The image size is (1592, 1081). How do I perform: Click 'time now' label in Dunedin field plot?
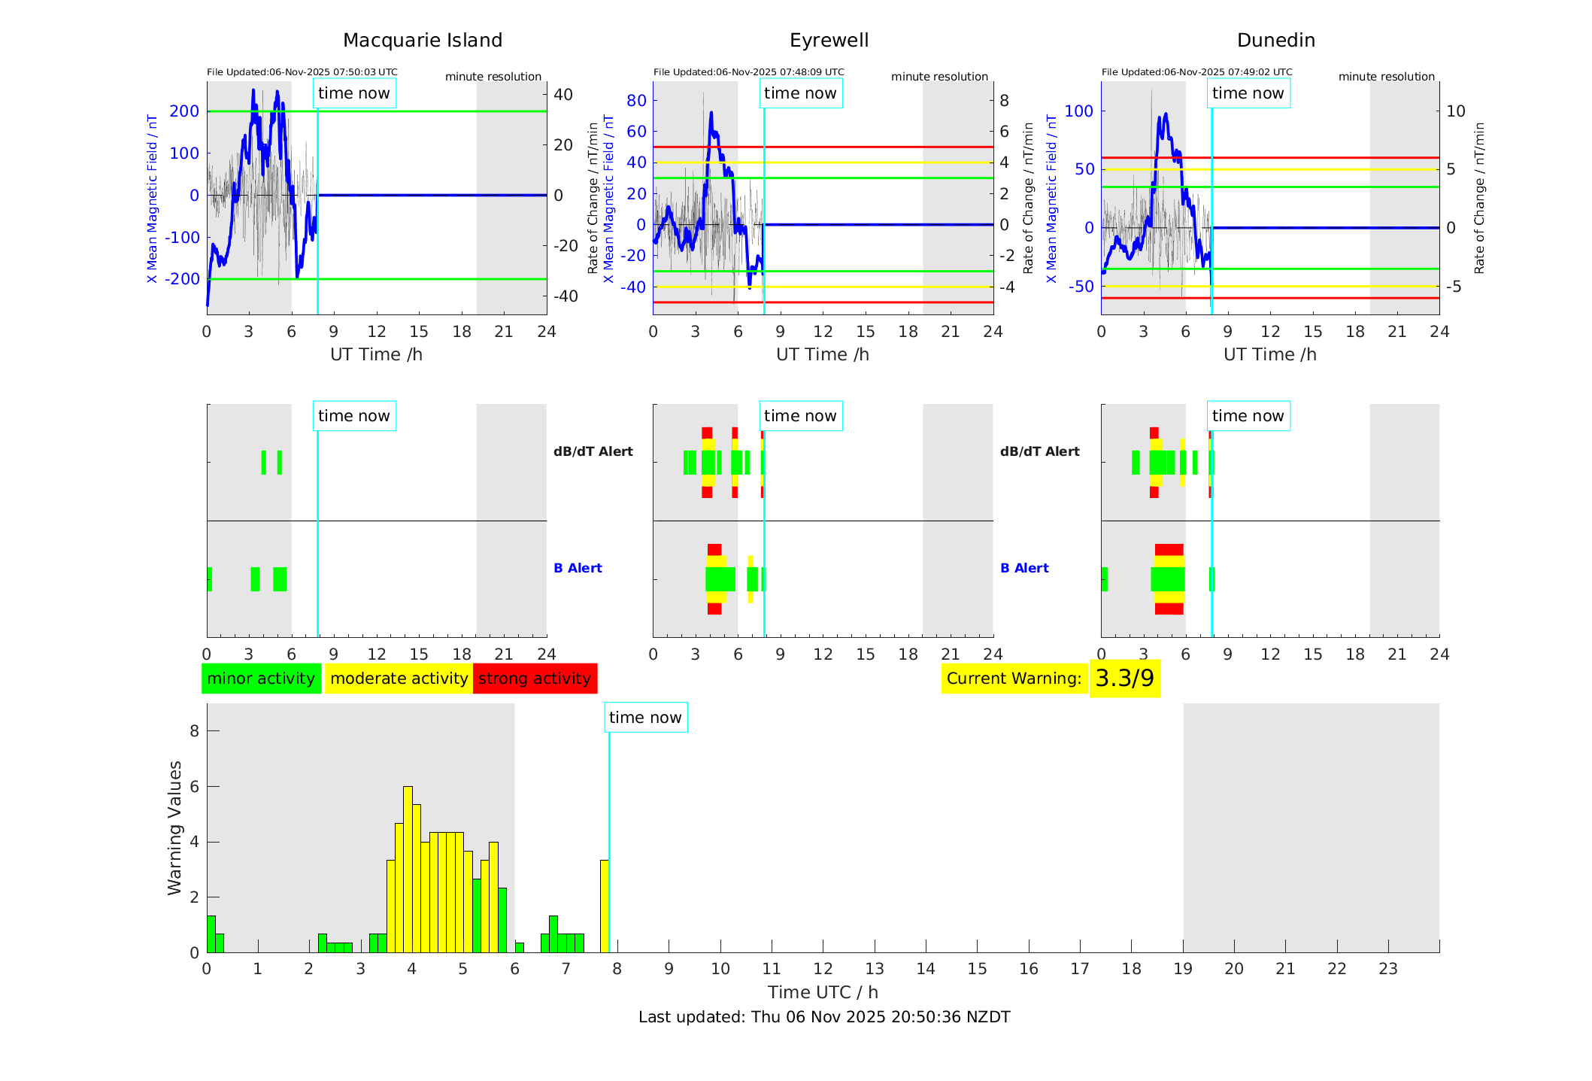tap(1248, 93)
